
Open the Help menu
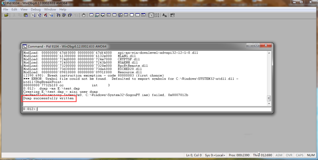(63, 9)
